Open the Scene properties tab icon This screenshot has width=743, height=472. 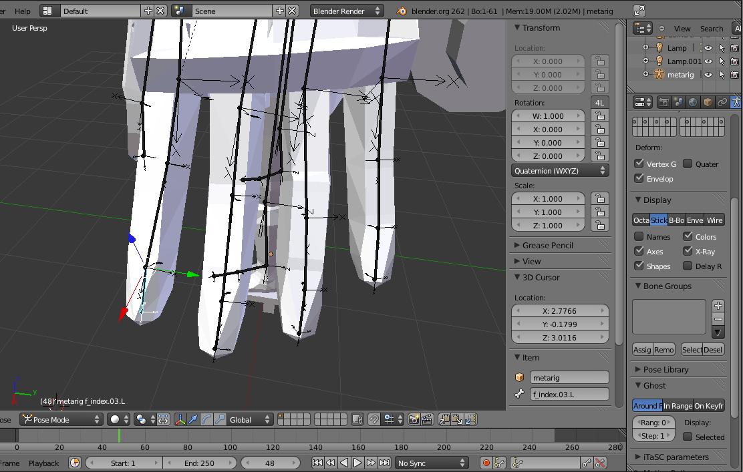click(679, 102)
